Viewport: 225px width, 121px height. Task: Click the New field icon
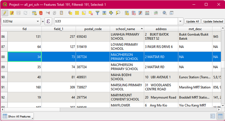pyautogui.click(x=127, y=13)
